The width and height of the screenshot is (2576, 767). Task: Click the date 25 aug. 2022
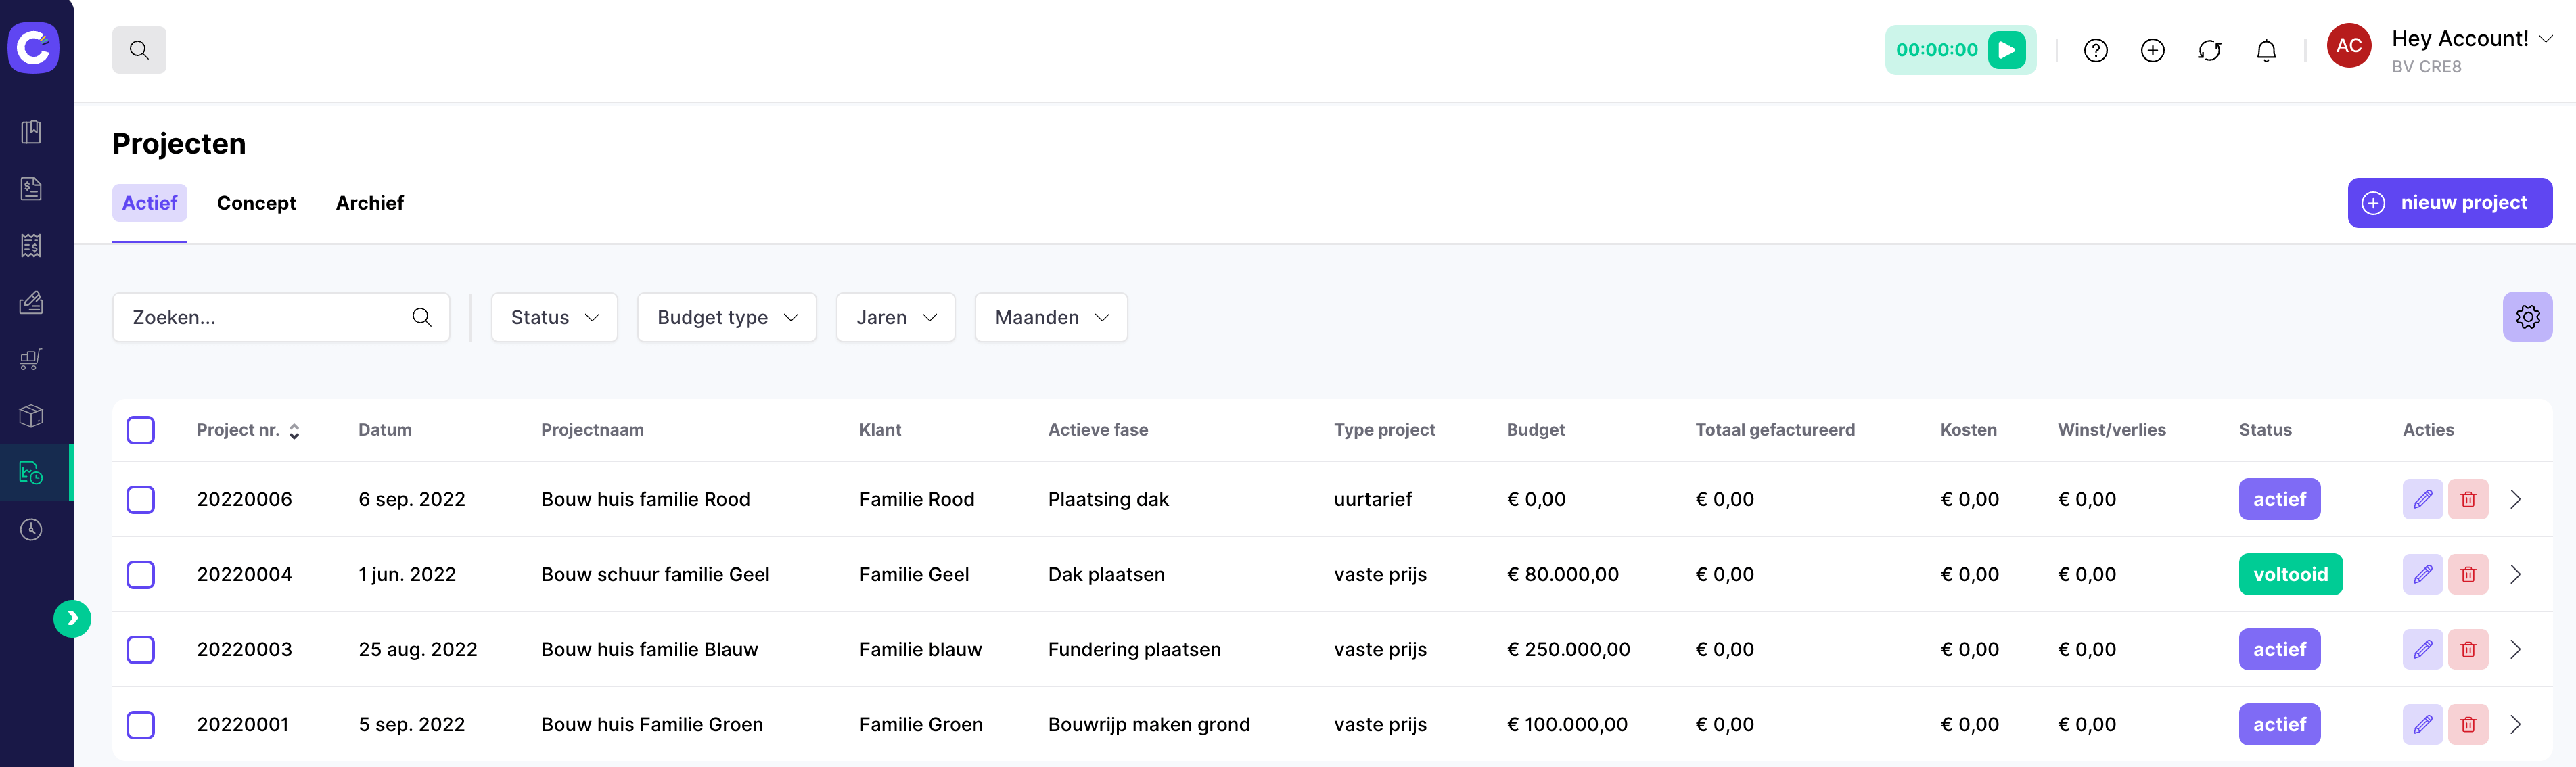coord(418,649)
